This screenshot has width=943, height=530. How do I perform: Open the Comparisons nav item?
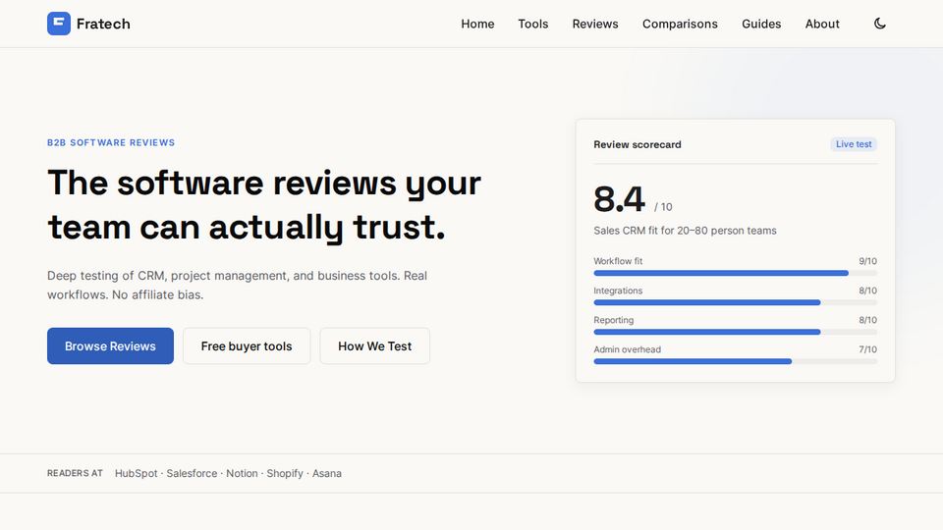coord(680,24)
